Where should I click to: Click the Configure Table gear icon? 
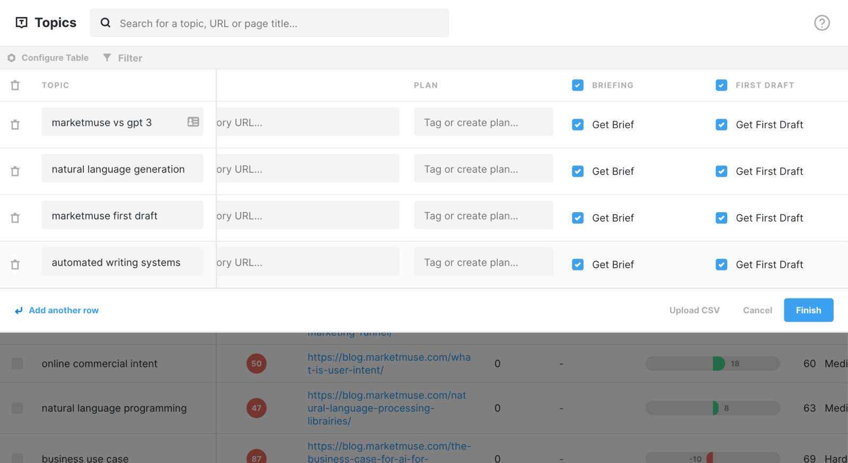tap(12, 58)
